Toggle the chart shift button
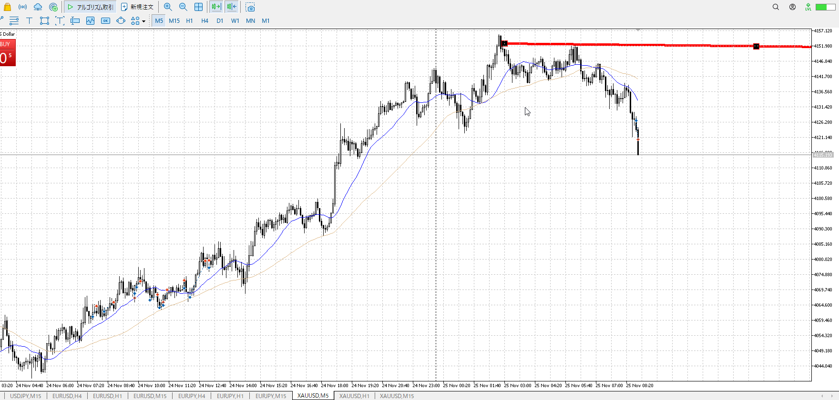Image resolution: width=839 pixels, height=400 pixels. point(232,7)
